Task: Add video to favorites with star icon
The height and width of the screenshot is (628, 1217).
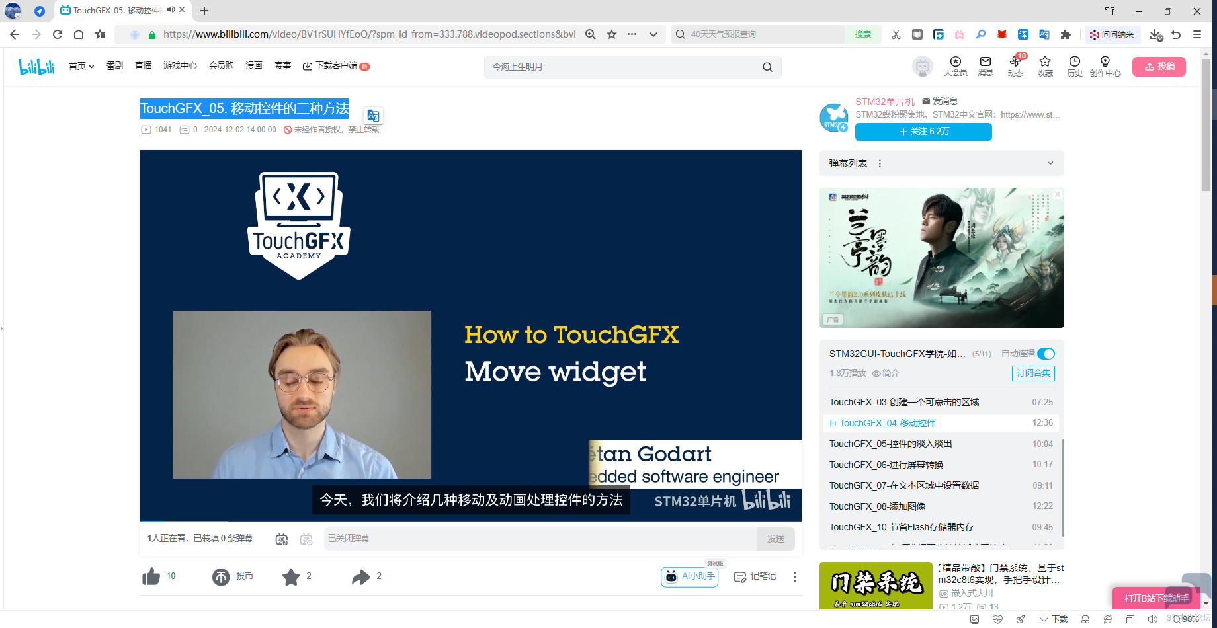Action: point(291,577)
